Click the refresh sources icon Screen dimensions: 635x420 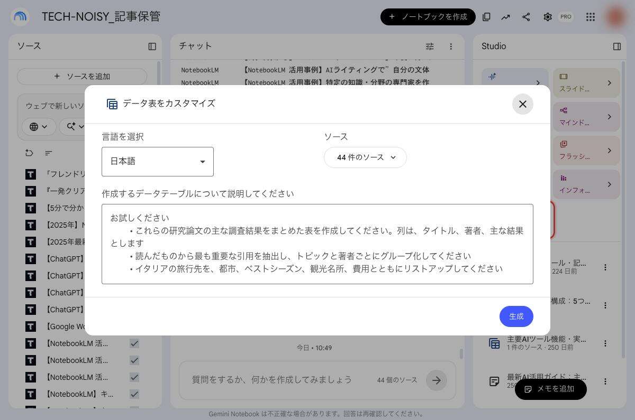(30, 153)
